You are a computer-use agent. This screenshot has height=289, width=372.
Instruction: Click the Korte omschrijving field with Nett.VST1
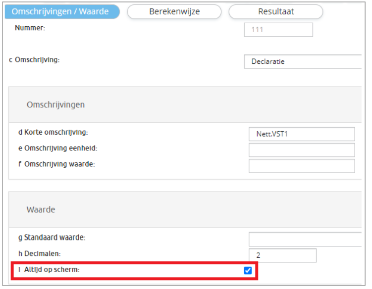[x=302, y=134]
